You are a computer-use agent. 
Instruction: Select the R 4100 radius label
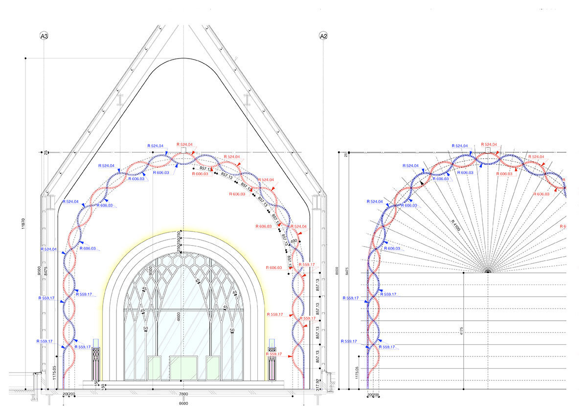pyautogui.click(x=456, y=226)
